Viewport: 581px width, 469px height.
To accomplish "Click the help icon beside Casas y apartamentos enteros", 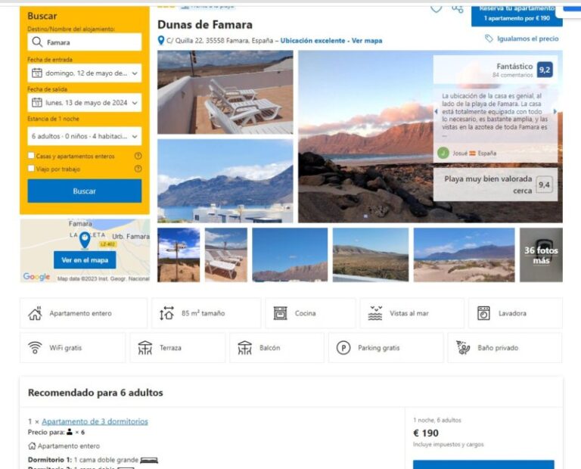I will pos(138,156).
